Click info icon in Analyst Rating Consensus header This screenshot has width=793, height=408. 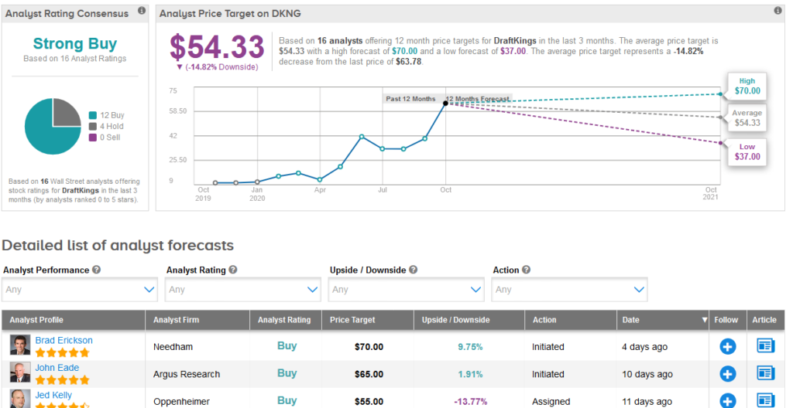point(142,11)
